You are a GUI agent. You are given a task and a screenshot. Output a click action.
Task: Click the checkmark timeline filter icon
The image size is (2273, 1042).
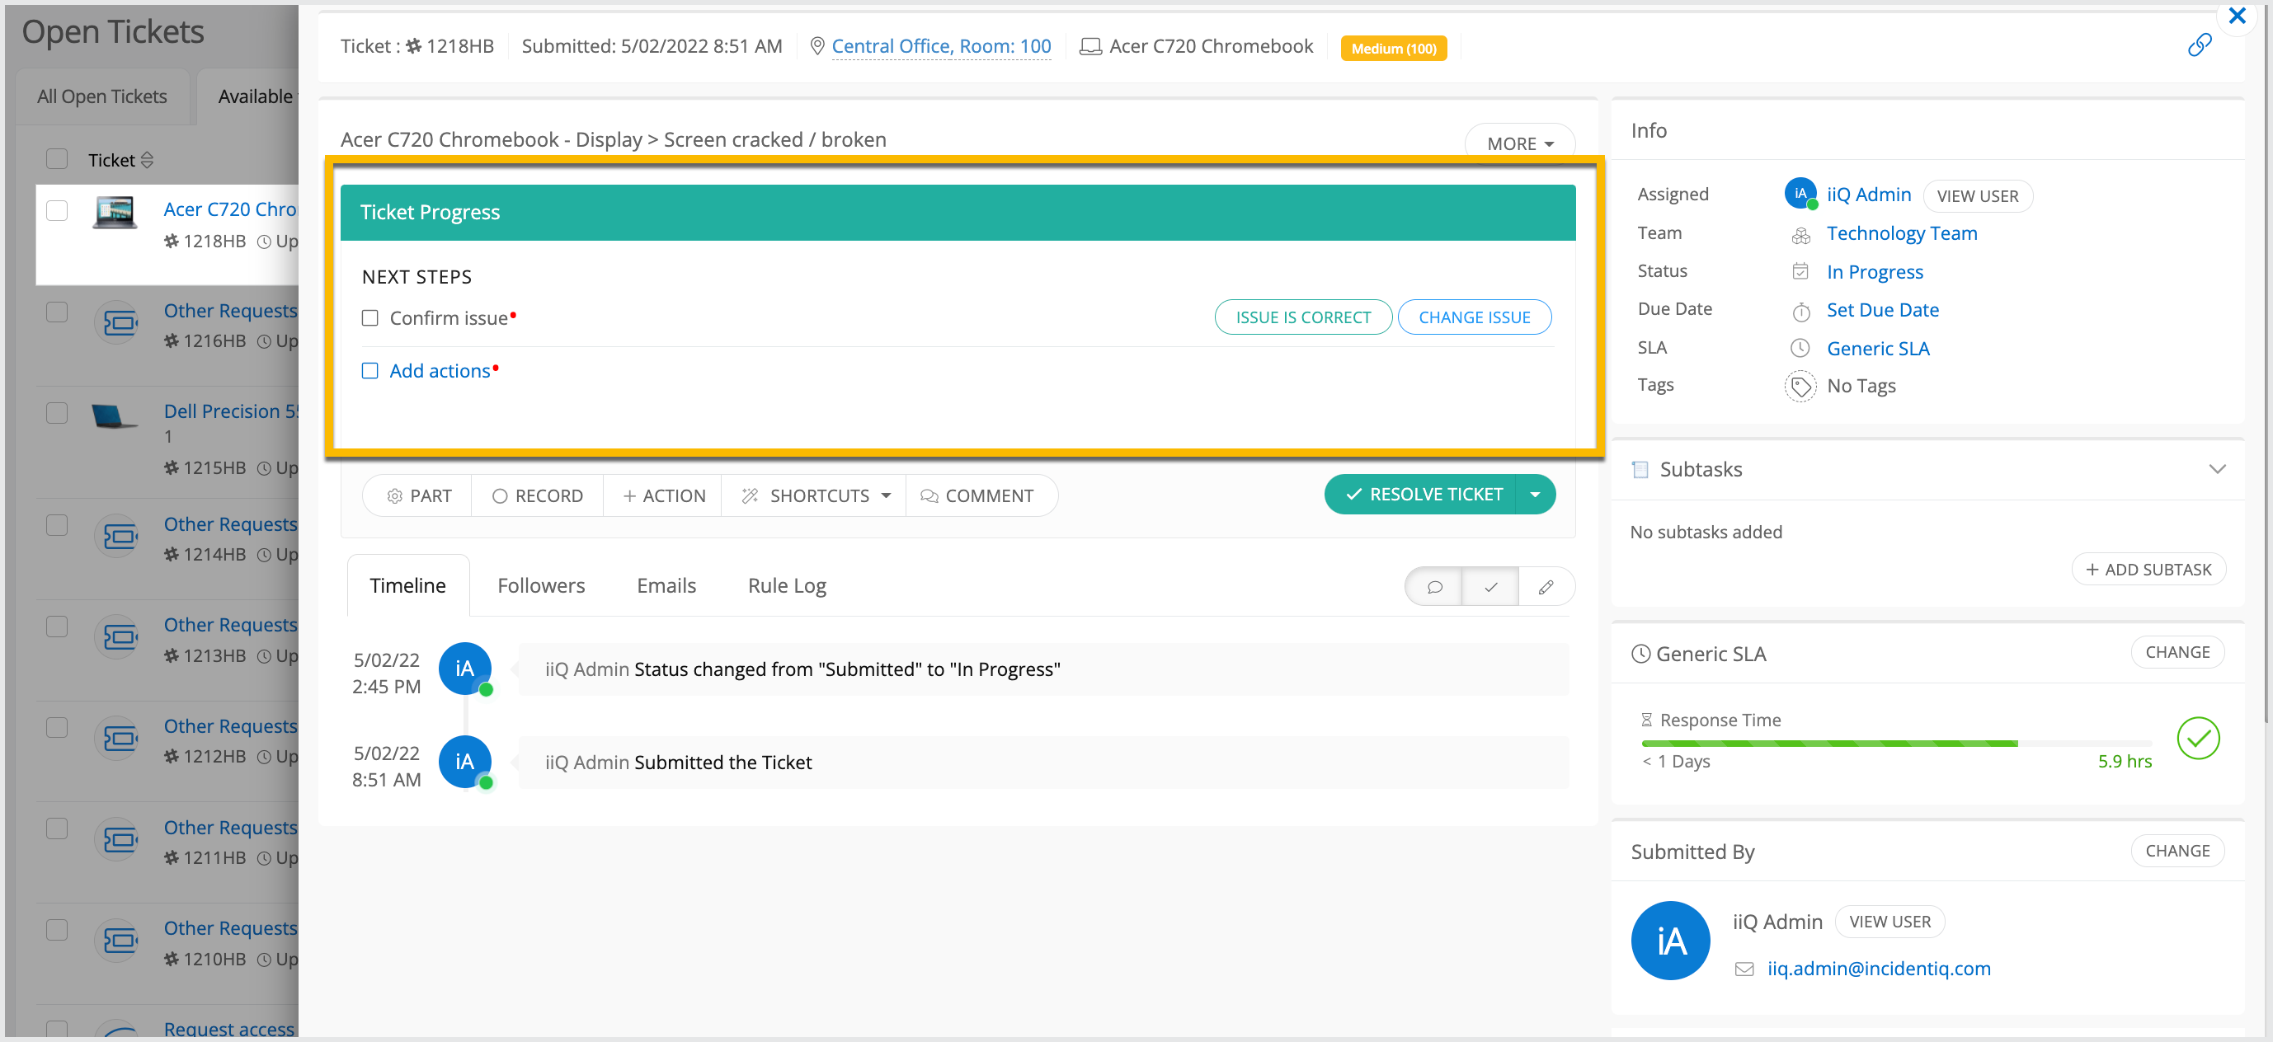(1490, 587)
